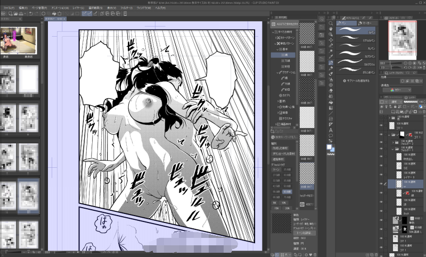The height and width of the screenshot is (257, 426).
Task: Expand the Color pattern tree node
Action: pyautogui.click(x=275, y=38)
